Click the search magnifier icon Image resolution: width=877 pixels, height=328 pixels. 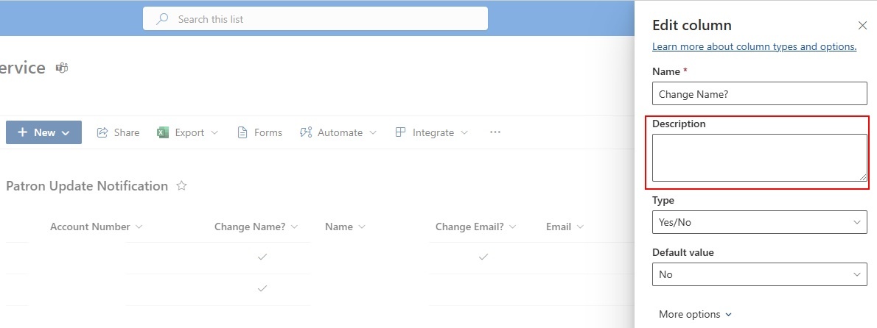click(x=162, y=19)
